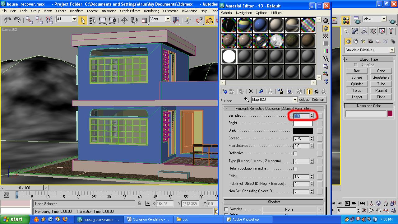This screenshot has width=398, height=224.
Task: Open the Utilities hammer panel tab
Action: tap(391, 31)
